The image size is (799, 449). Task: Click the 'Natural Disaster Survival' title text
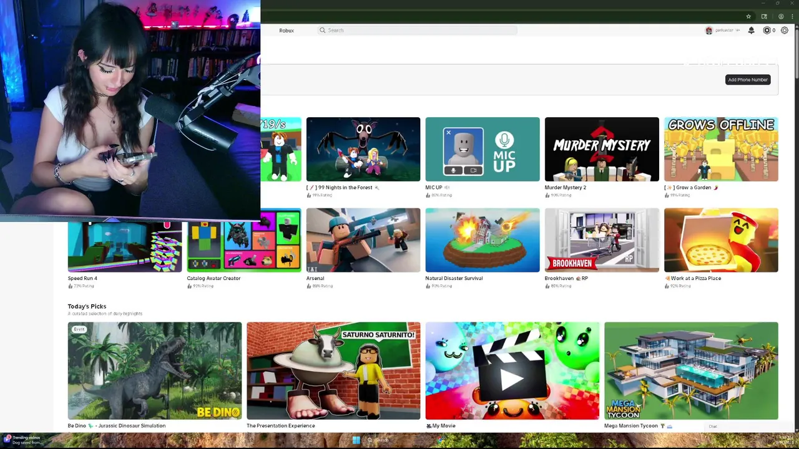point(454,278)
